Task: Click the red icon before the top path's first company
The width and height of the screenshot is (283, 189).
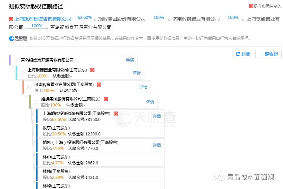Action: pos(11,19)
